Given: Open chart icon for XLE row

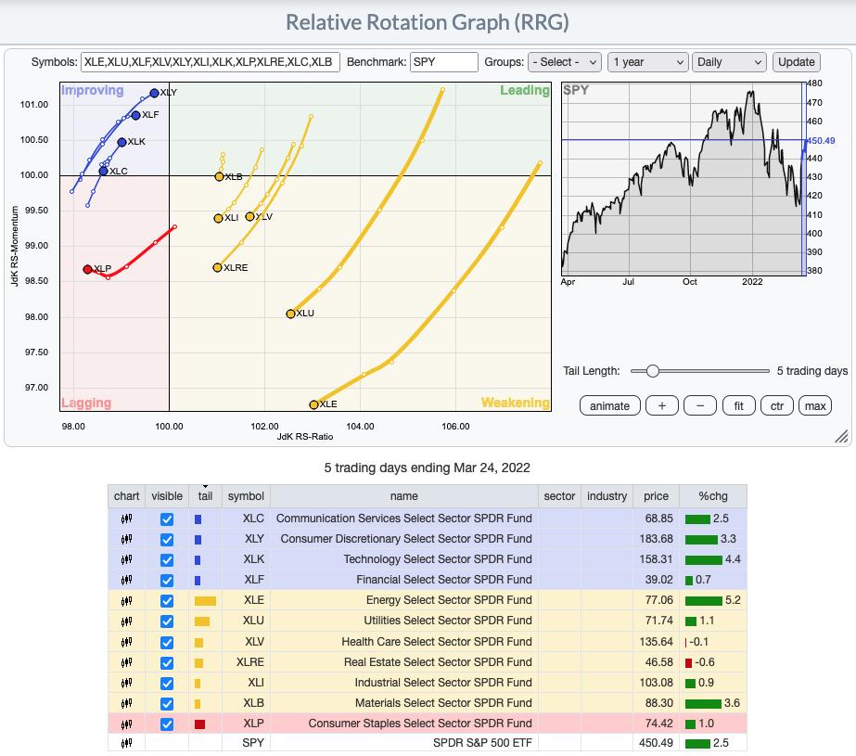Looking at the screenshot, I should (127, 601).
